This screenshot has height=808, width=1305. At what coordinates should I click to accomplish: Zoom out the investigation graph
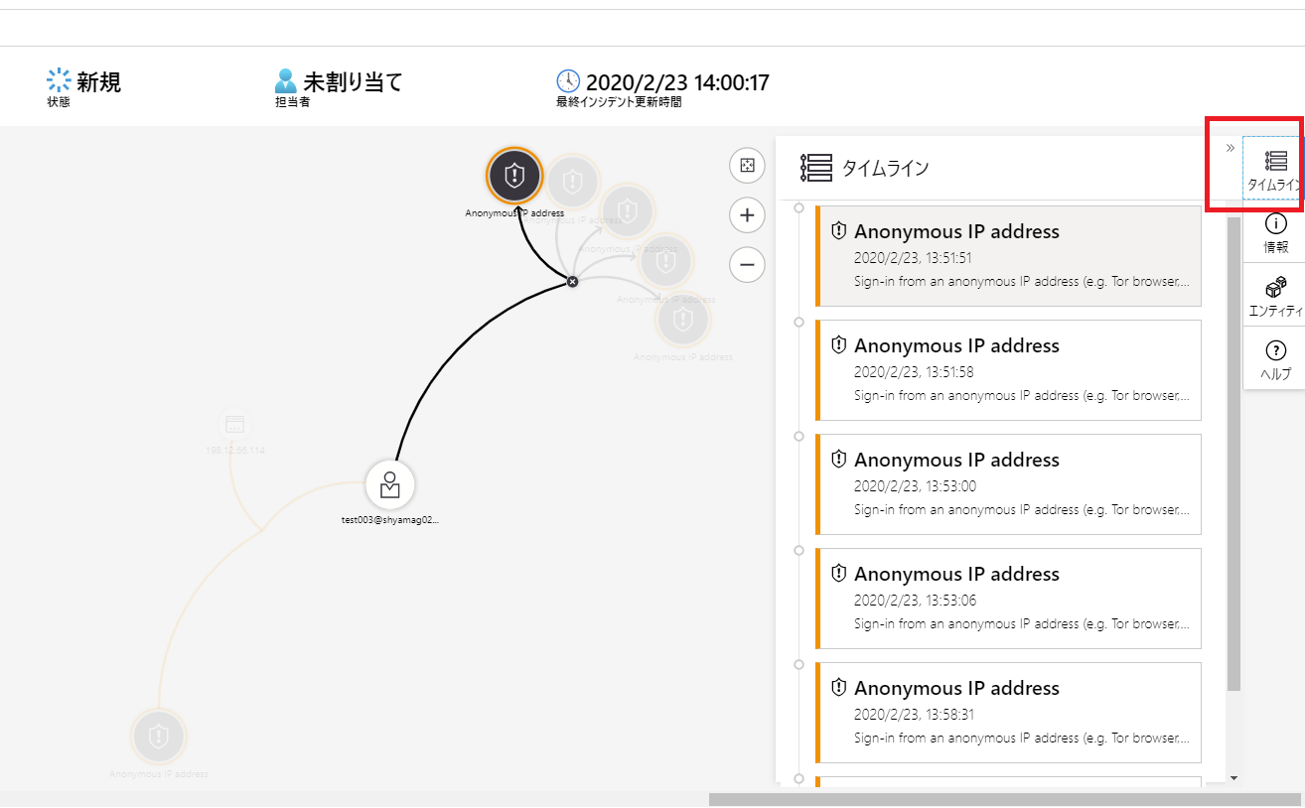coord(747,265)
